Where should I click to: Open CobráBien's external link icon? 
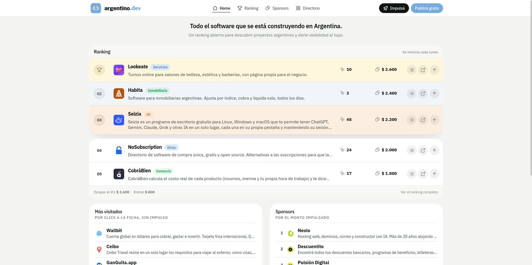pos(423,173)
